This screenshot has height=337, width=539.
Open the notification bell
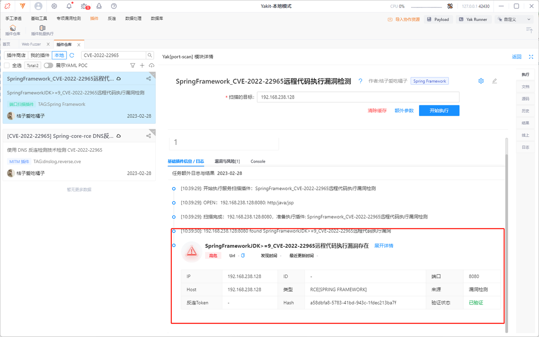click(x=69, y=6)
